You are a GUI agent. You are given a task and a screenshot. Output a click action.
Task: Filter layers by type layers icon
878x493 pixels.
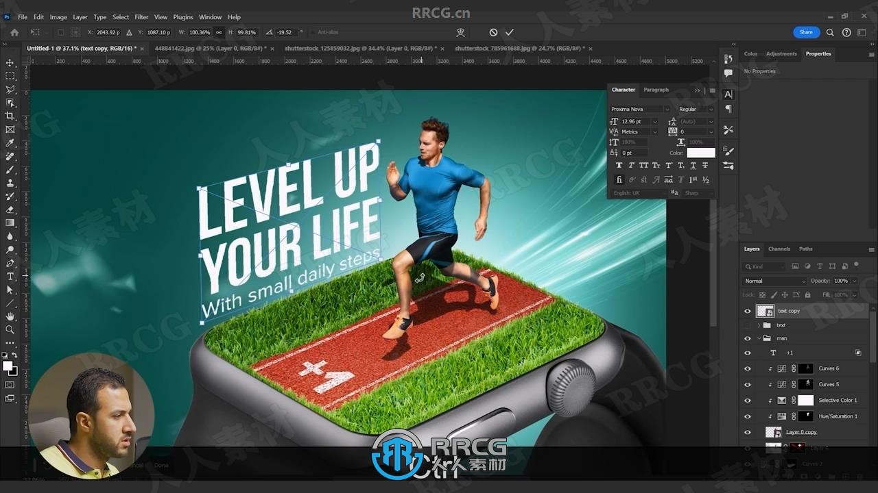coord(819,266)
